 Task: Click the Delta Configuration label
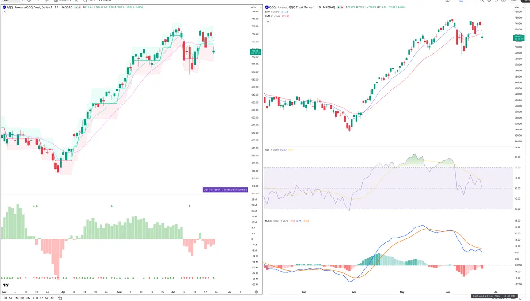pos(235,190)
